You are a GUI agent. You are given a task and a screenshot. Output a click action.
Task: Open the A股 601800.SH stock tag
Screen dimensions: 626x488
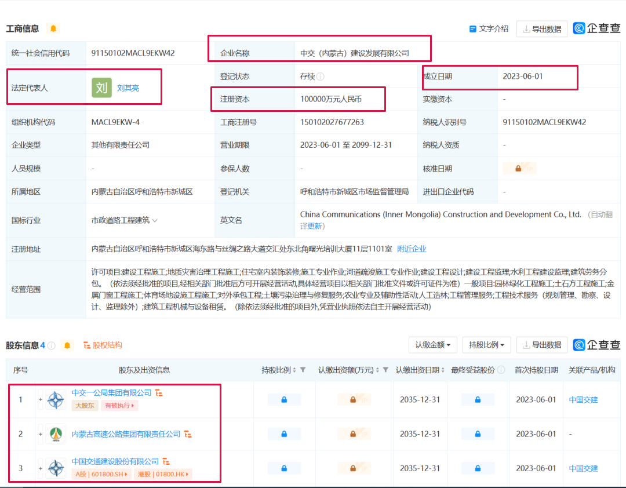pos(101,475)
